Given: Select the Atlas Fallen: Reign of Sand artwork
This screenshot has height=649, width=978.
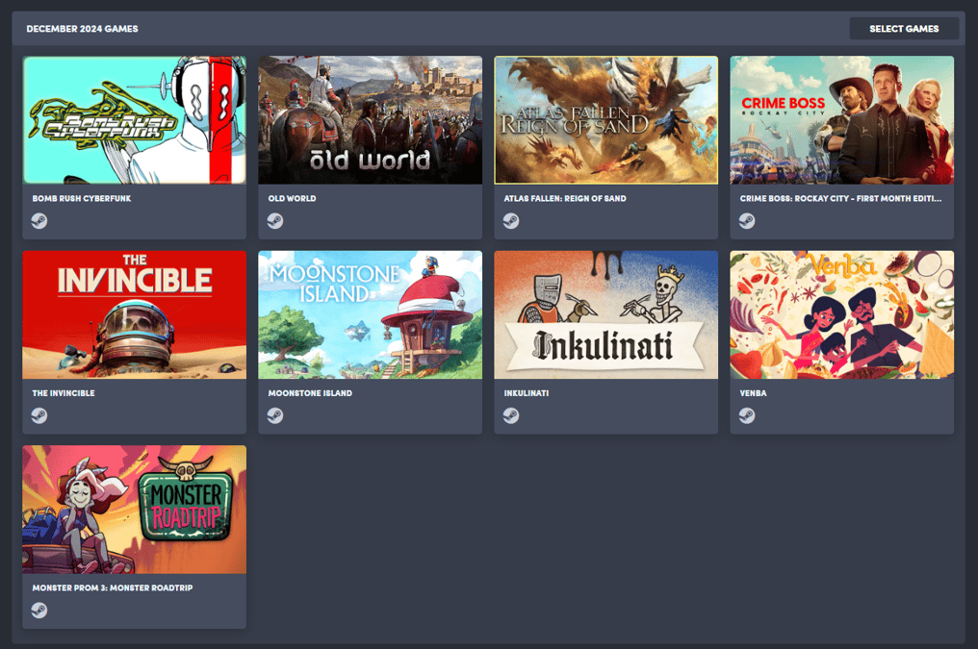Looking at the screenshot, I should (605, 120).
